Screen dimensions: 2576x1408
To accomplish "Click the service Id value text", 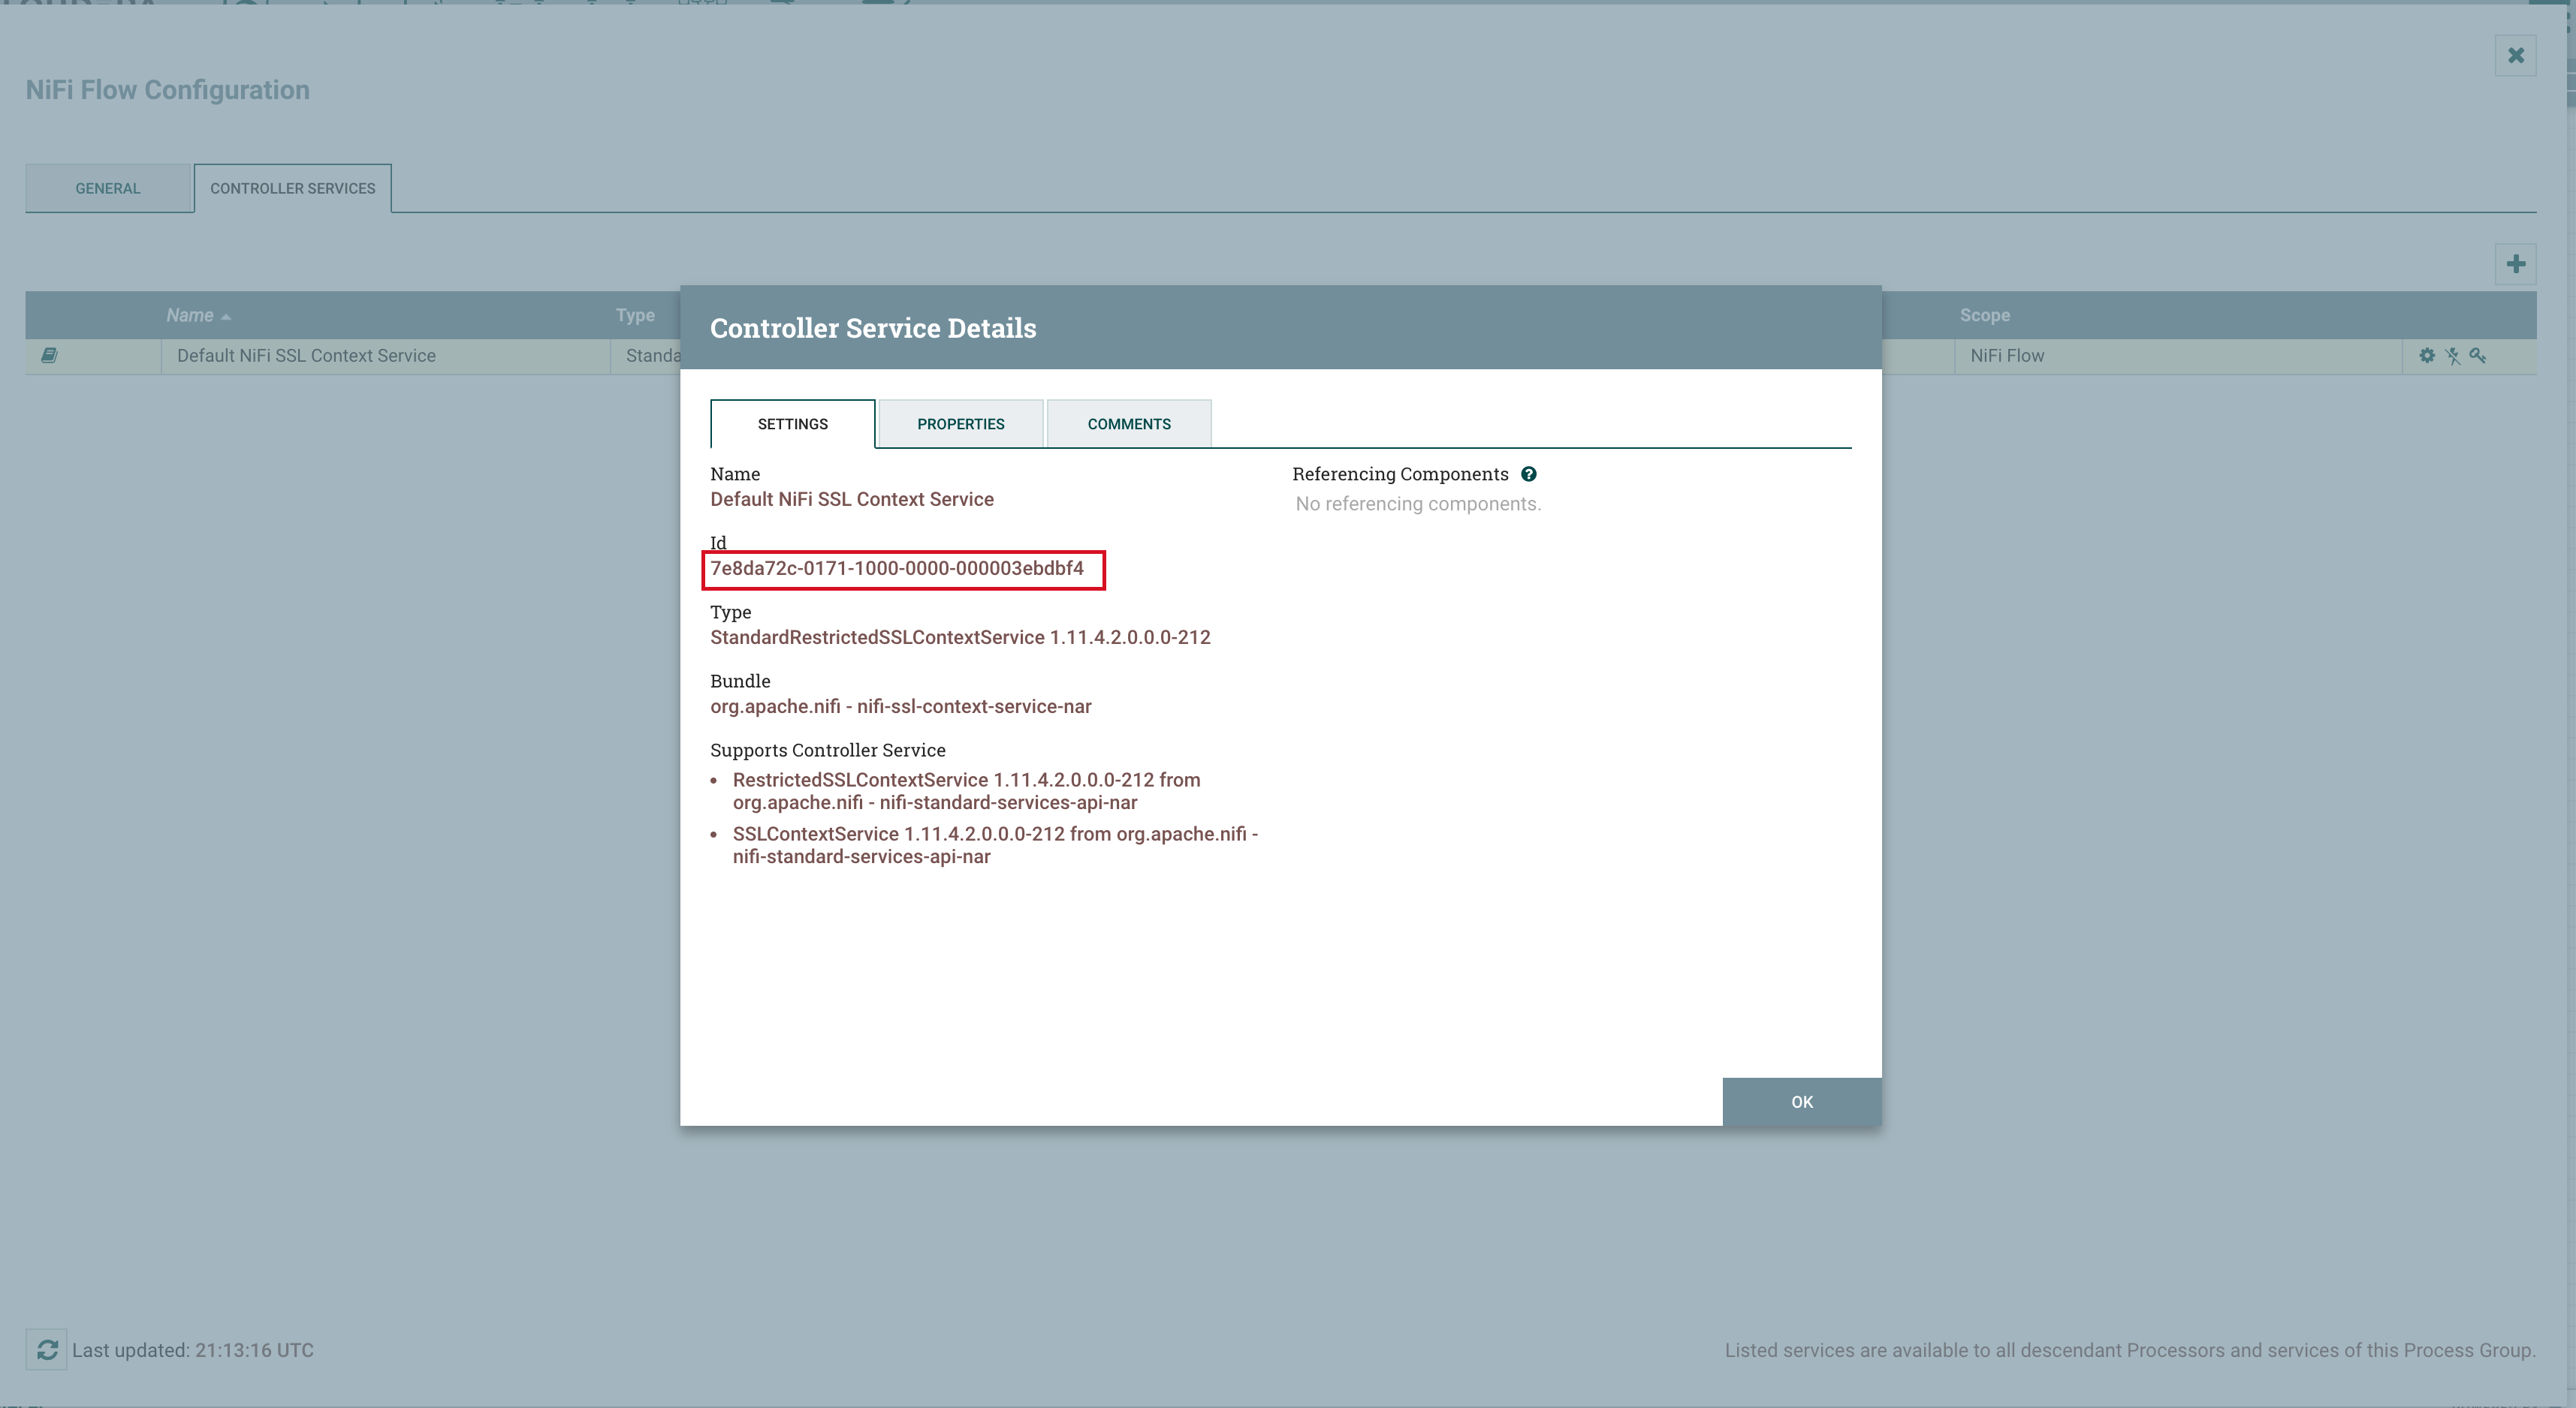I will (897, 569).
